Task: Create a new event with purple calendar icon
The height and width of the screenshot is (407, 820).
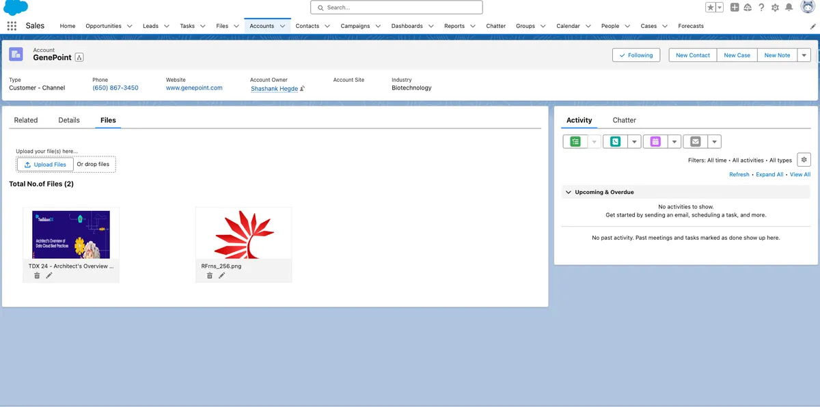Action: [655, 141]
